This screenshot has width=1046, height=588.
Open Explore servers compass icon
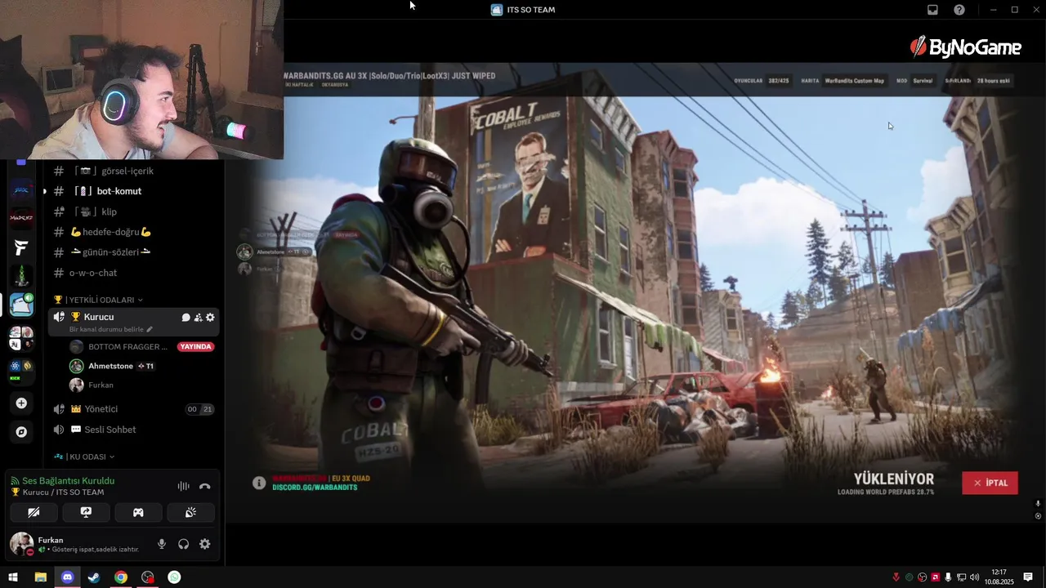coord(21,432)
